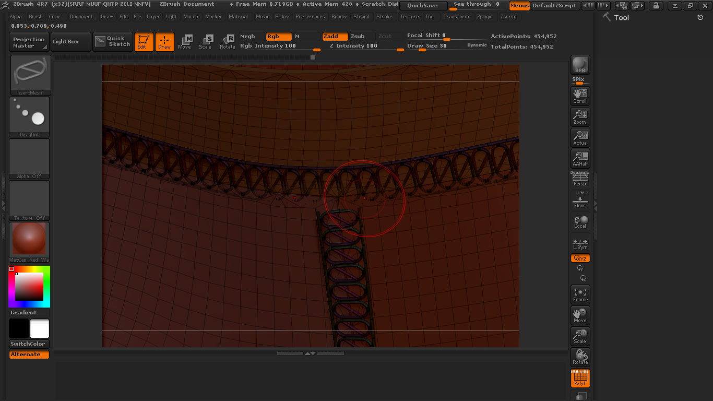This screenshot has height=401, width=713.
Task: Open the Alpha menu
Action: 16,17
